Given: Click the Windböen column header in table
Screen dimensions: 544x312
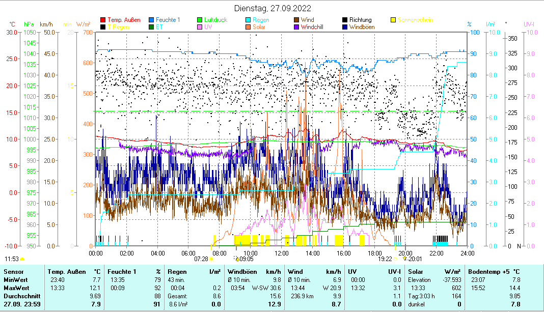Looking at the screenshot, I should 241,272.
